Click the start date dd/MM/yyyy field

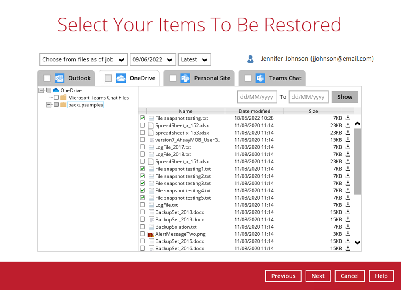coord(257,97)
